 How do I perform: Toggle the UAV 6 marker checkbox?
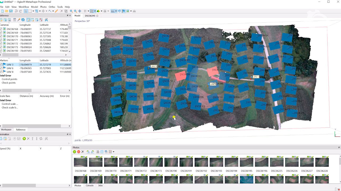click(1, 68)
